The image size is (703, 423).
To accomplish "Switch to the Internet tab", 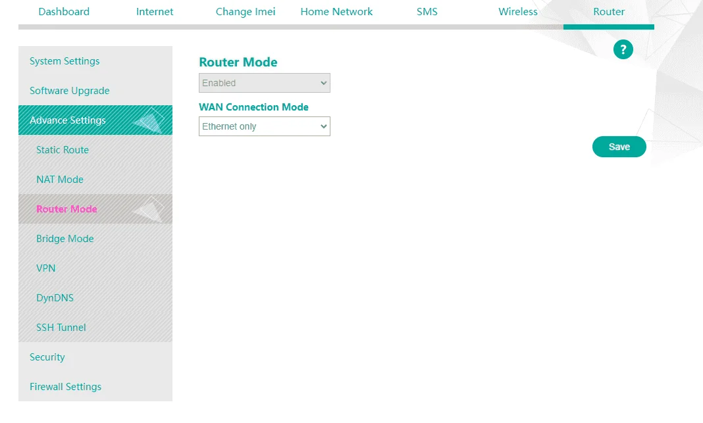I will coord(155,12).
